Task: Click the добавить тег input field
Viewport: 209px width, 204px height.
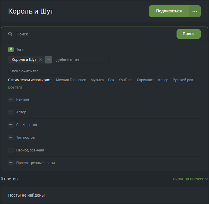Action: pyautogui.click(x=81, y=60)
